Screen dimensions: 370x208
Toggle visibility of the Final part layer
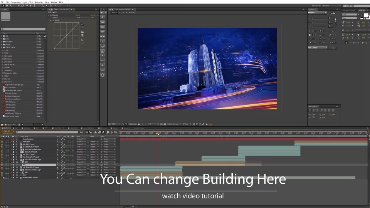(2, 142)
